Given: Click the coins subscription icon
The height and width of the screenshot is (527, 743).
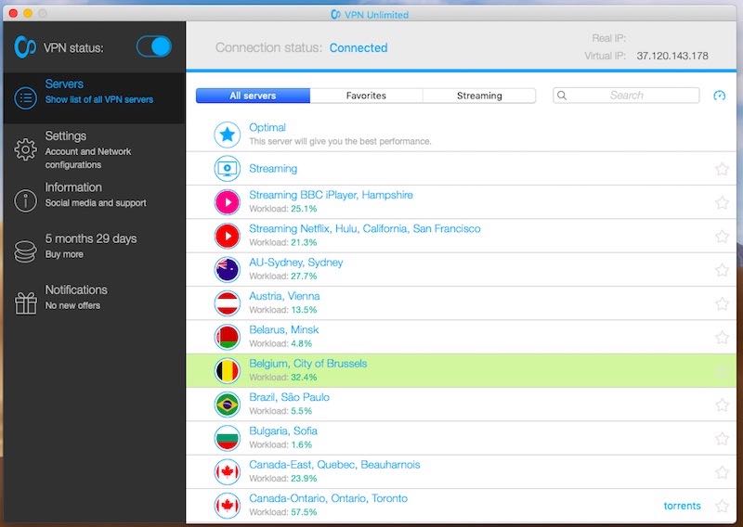Looking at the screenshot, I should (25, 251).
